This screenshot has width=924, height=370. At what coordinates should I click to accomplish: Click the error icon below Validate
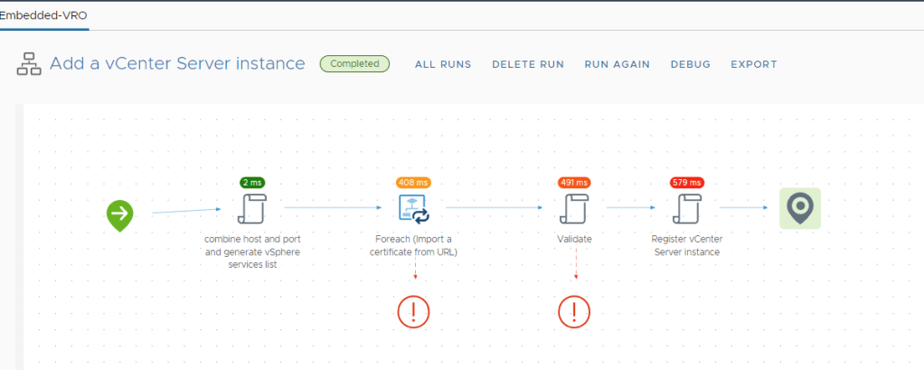pos(574,311)
